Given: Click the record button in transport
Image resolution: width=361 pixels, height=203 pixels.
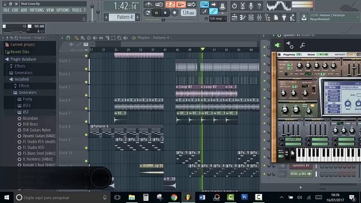Looking at the screenshot, I should [x=174, y=12].
